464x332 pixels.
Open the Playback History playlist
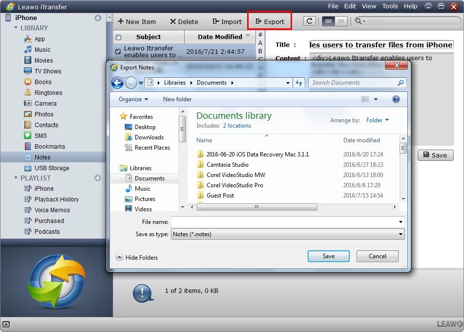(57, 199)
